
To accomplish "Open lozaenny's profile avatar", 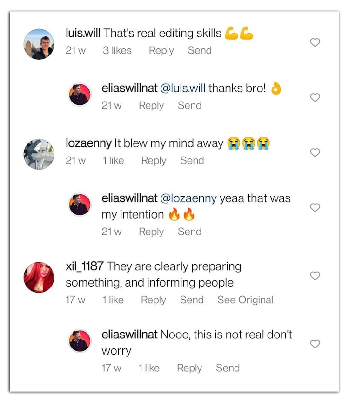I will (x=39, y=154).
